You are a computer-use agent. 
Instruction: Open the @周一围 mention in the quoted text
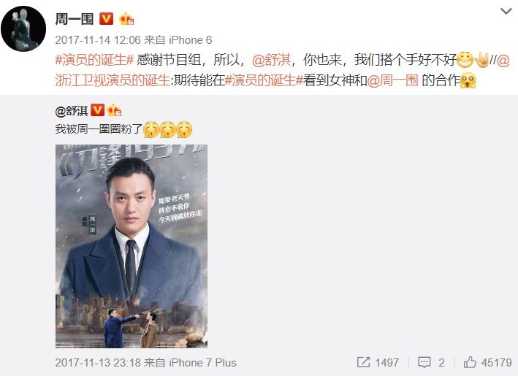point(392,80)
